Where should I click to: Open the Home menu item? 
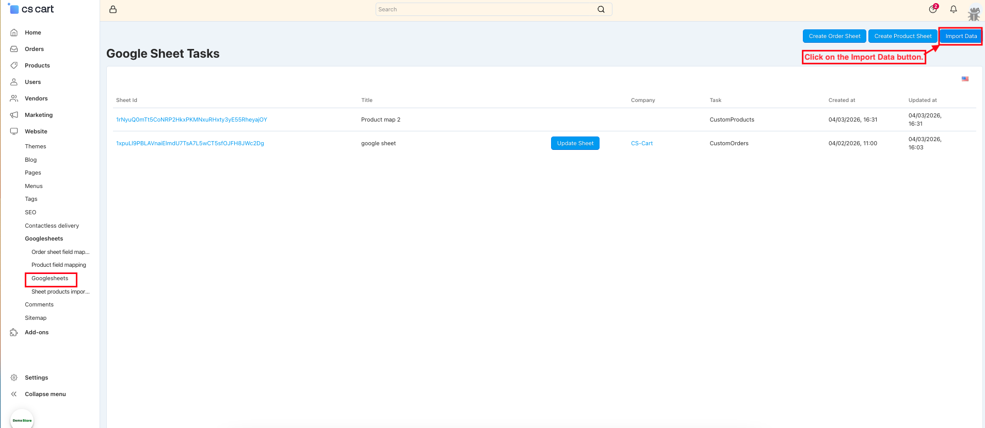click(33, 32)
